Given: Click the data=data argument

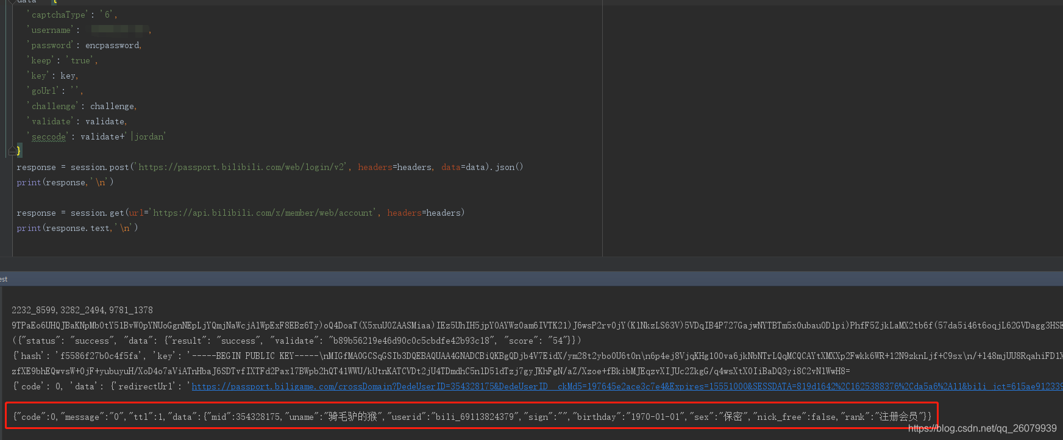Looking at the screenshot, I should coord(463,167).
